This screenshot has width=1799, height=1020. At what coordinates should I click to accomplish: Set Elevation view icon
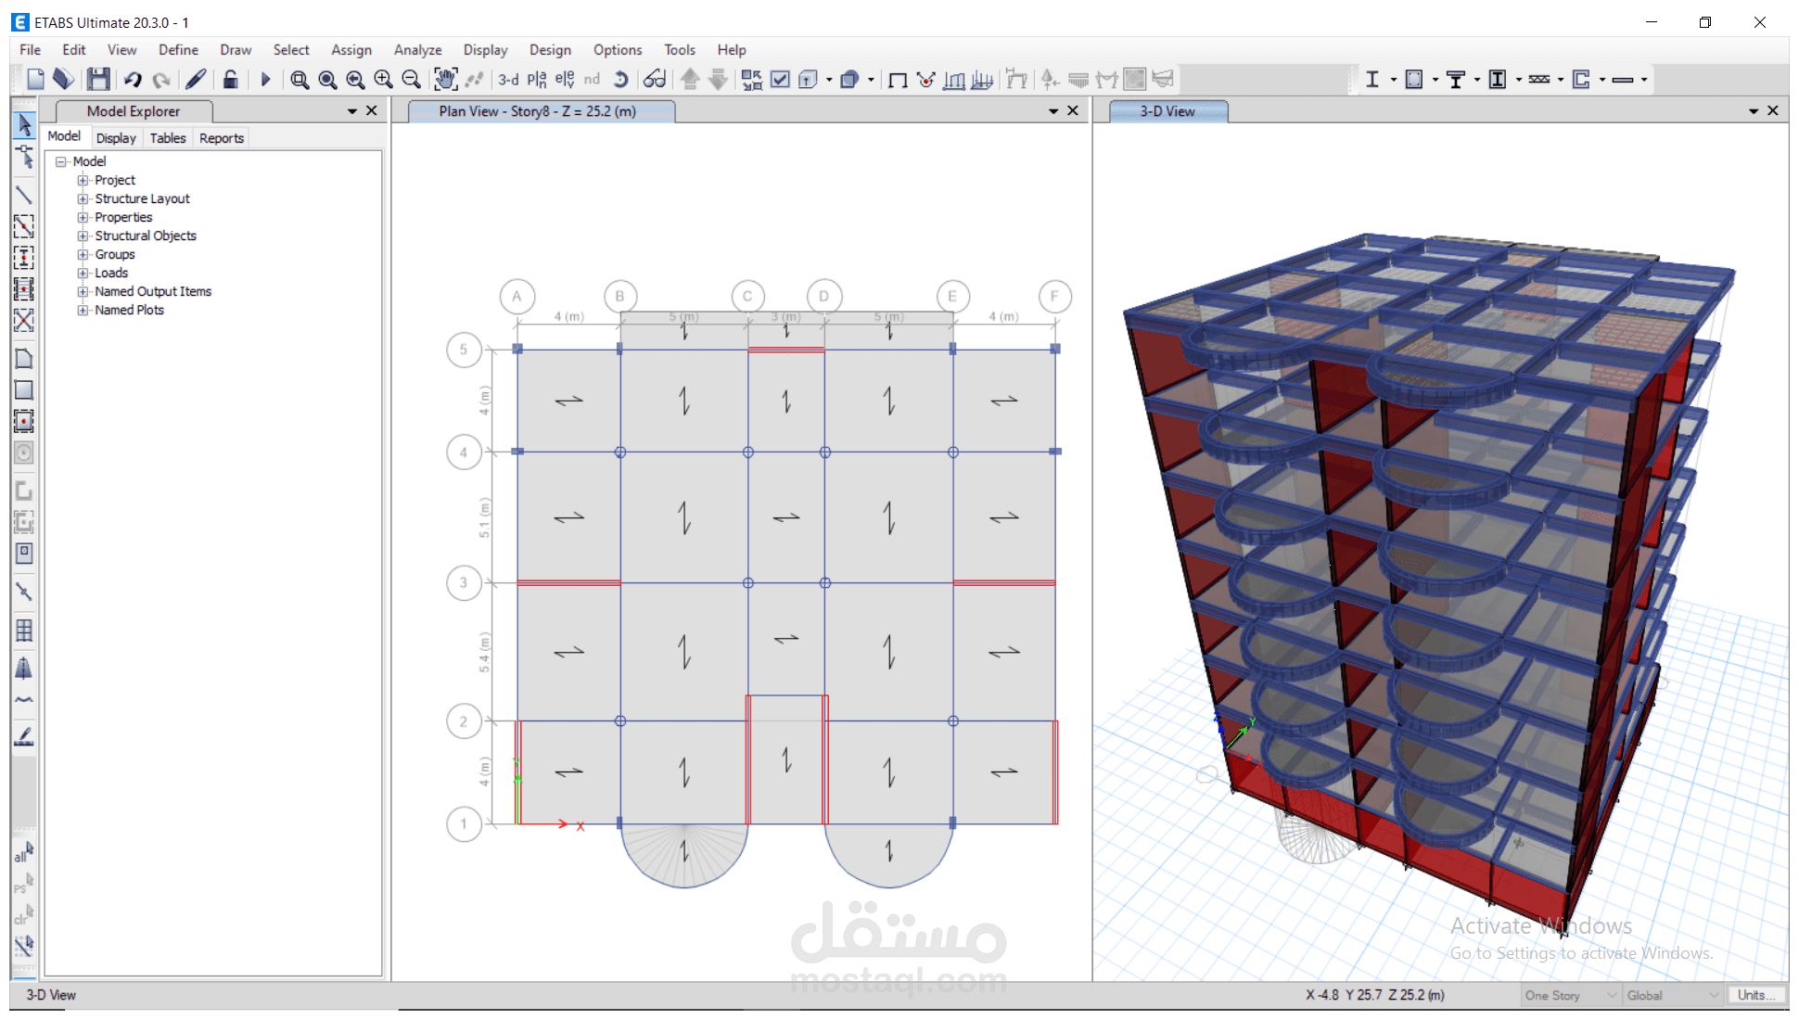[x=565, y=80]
